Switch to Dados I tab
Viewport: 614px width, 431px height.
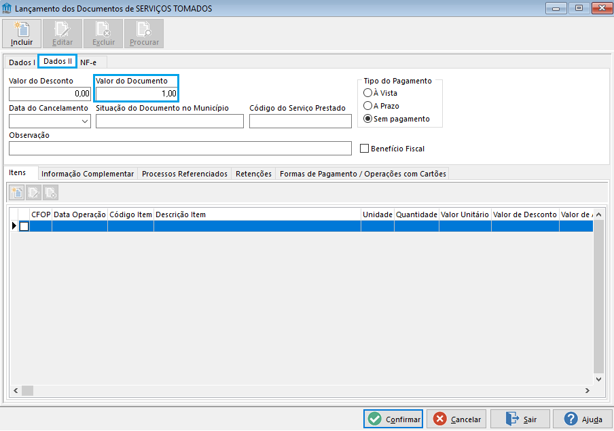[22, 62]
